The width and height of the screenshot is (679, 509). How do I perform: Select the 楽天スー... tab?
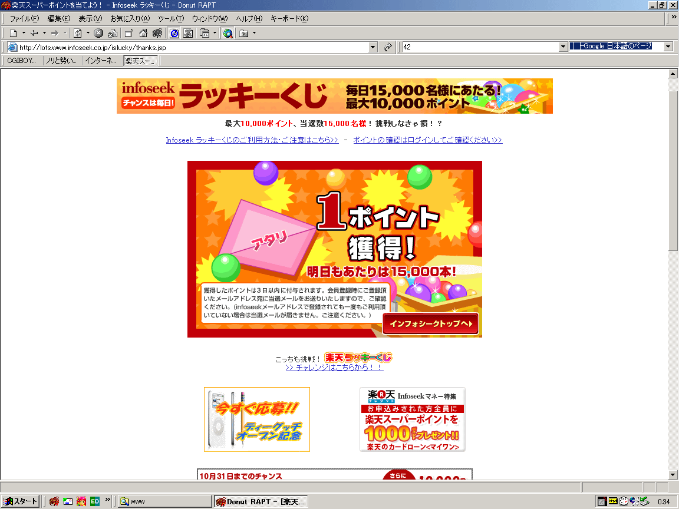click(x=140, y=61)
